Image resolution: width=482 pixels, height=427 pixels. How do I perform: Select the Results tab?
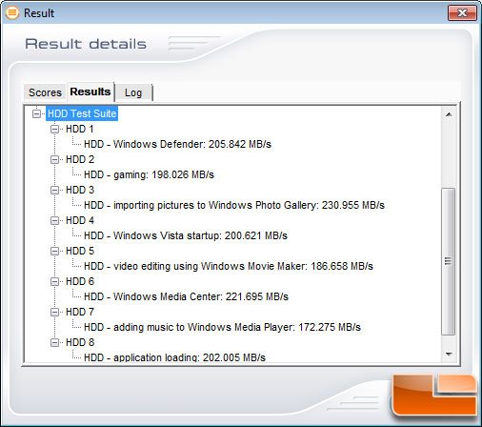[x=90, y=91]
